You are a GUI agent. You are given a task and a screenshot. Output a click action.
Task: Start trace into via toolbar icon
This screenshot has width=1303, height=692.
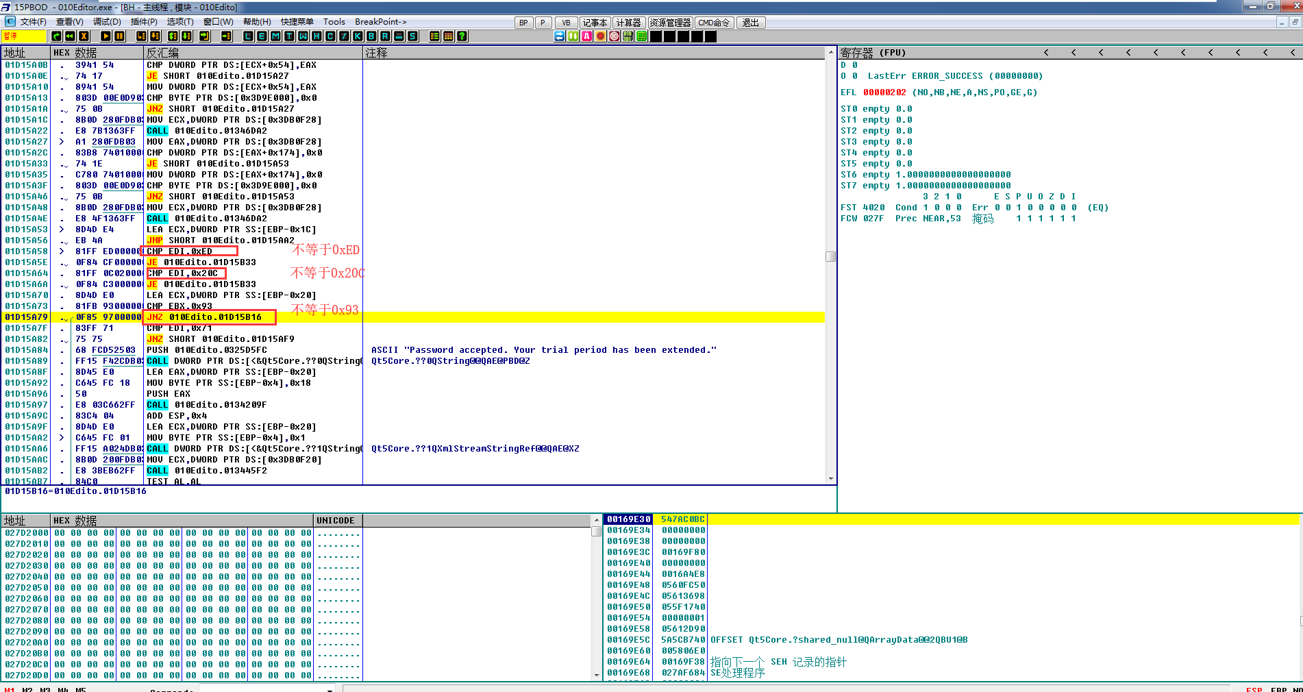(x=173, y=36)
